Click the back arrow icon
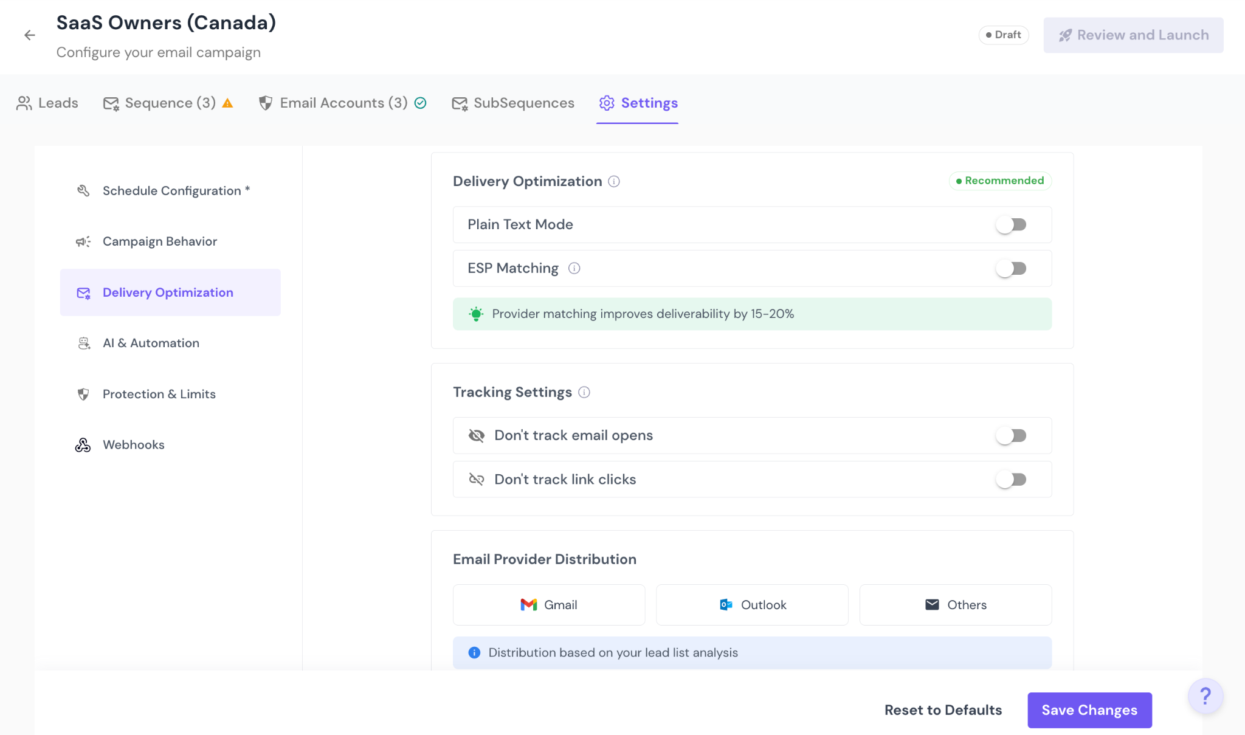The image size is (1245, 735). (29, 35)
